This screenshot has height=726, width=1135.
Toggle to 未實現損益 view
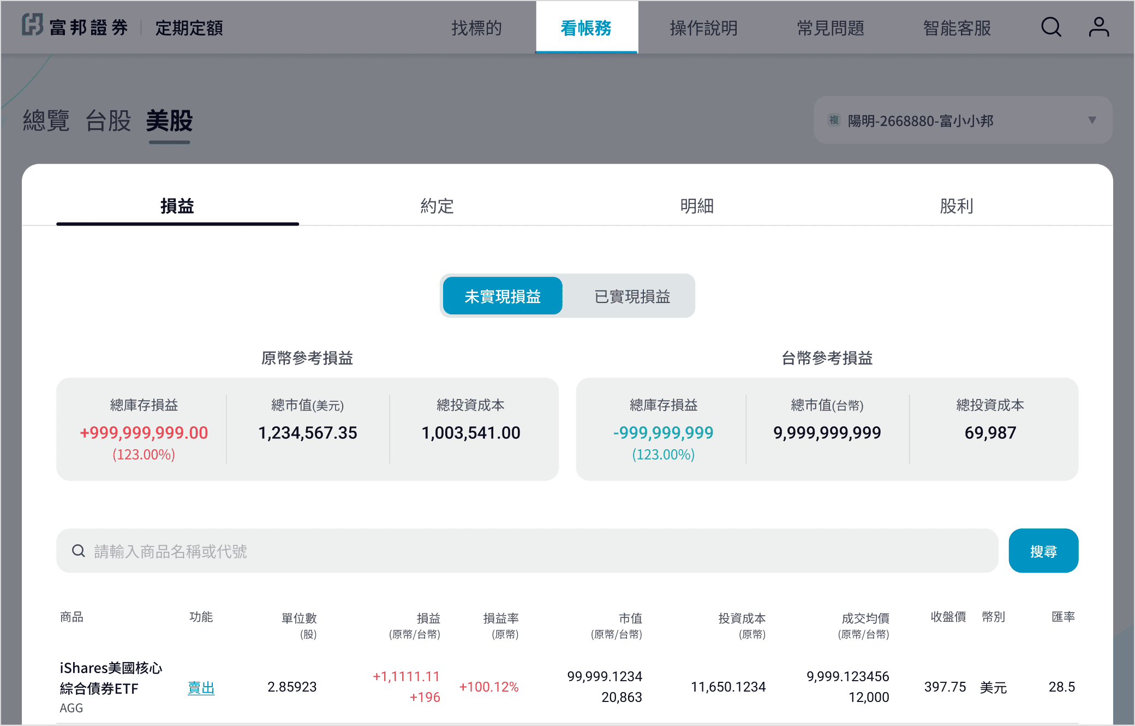[x=502, y=296]
